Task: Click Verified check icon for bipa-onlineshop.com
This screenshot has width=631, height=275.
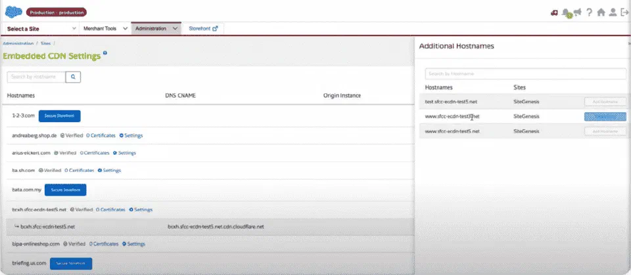Action: click(x=65, y=244)
